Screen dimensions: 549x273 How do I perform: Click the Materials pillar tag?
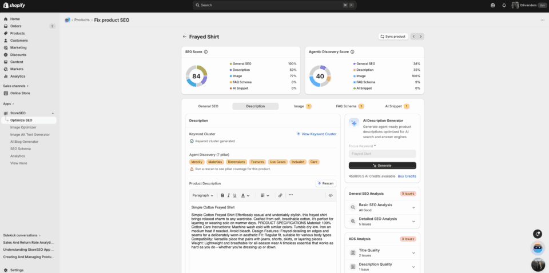[214, 162]
